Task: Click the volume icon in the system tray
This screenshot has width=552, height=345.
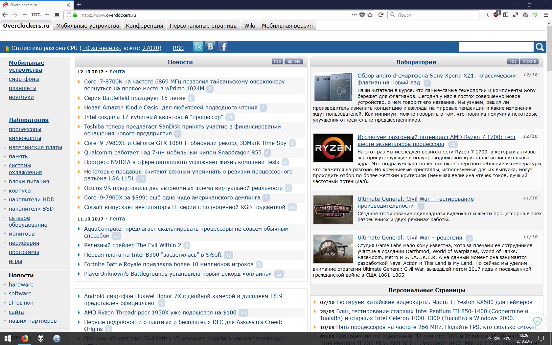Action: point(497,338)
